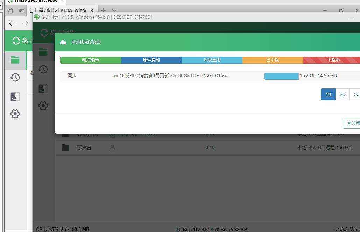The width and height of the screenshot is (360, 232).
Task: Click the peer icon beside 0云备份 folder
Action: click(112, 148)
